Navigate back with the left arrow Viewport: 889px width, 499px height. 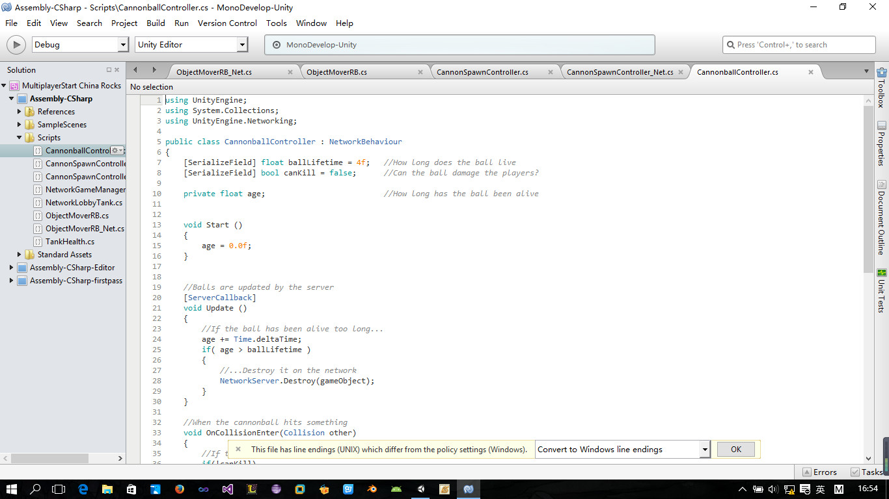click(x=135, y=70)
